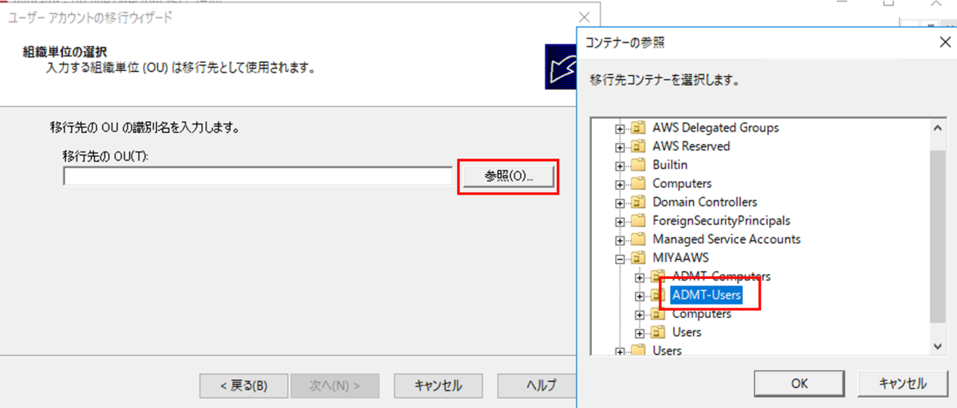Click the tree scrollbar down arrow

click(938, 345)
